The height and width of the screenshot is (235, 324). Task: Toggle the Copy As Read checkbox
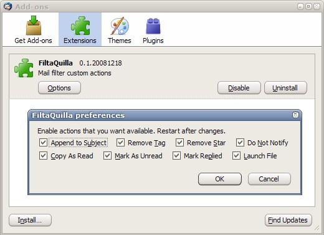pos(43,156)
